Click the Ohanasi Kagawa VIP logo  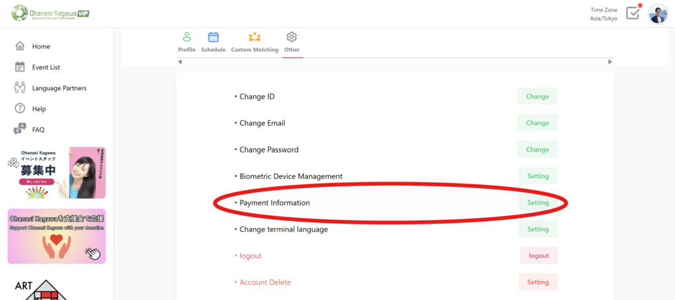tap(51, 13)
